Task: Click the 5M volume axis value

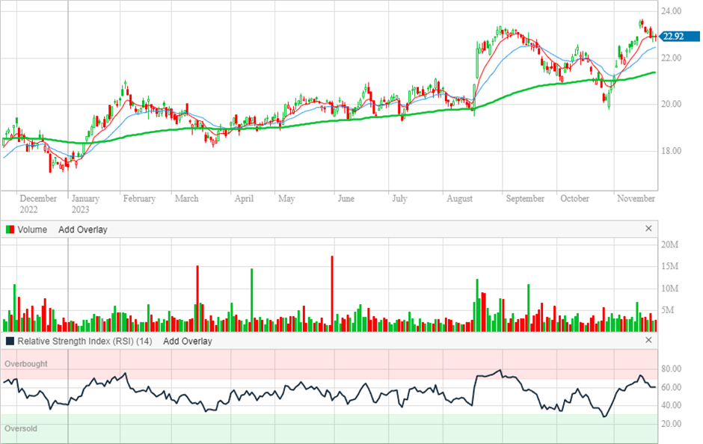Action: 668,309
